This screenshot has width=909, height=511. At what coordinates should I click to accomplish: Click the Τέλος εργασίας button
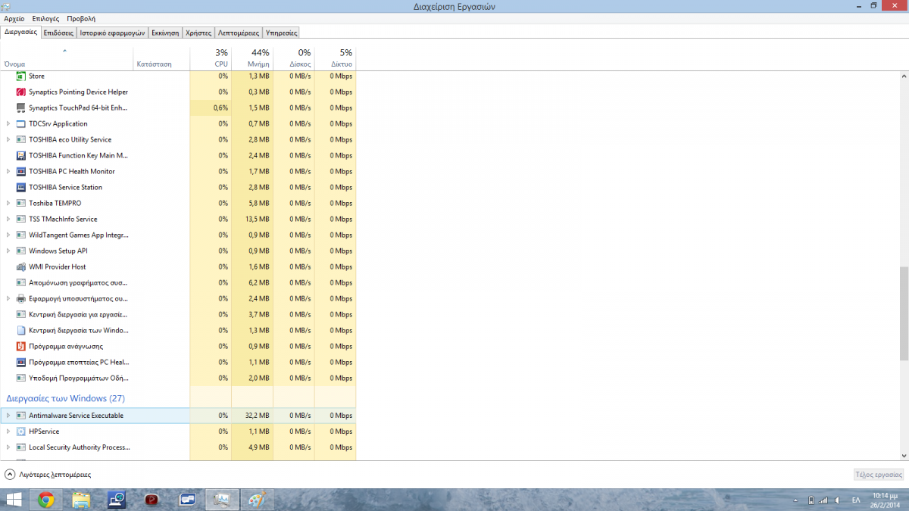coord(879,475)
